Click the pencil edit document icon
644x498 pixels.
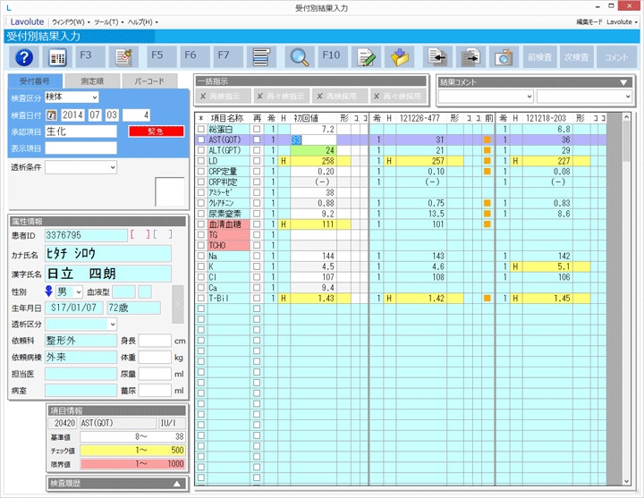click(x=365, y=57)
